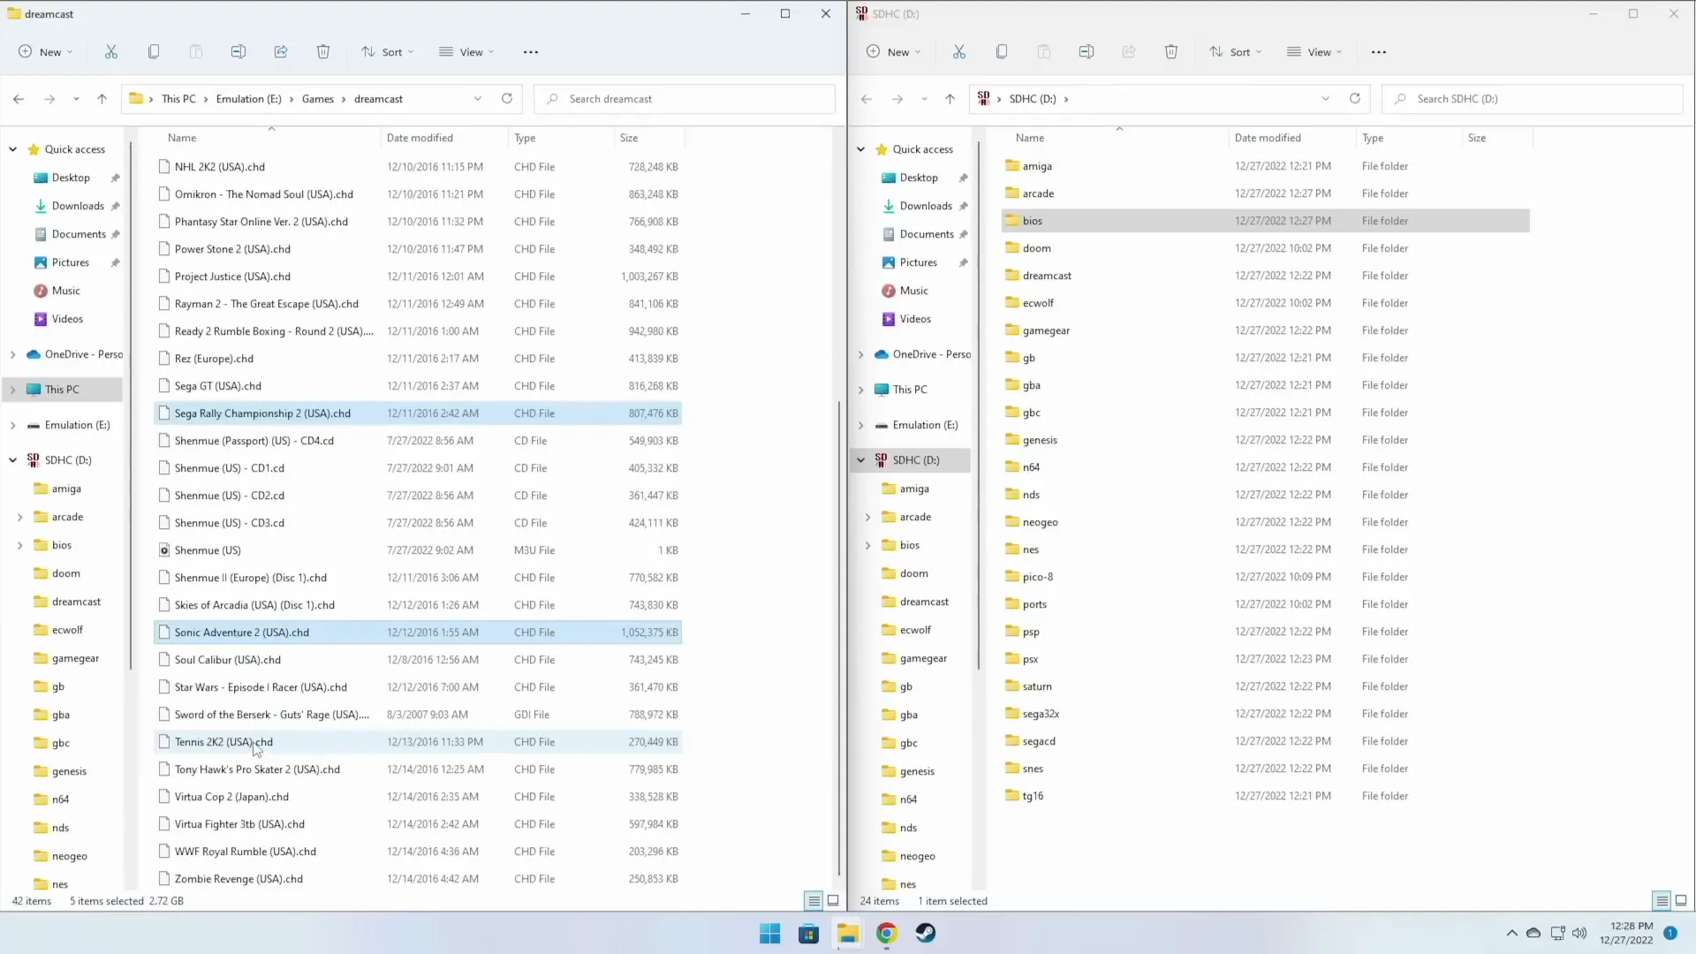The width and height of the screenshot is (1696, 954).
Task: Click Copy icon in dreamcast window toolbar
Action: pos(154,51)
